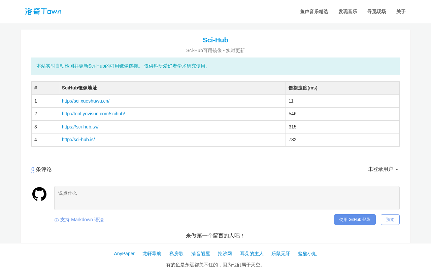
Task: Expand the 未登录用户 dropdown
Action: pos(384,169)
